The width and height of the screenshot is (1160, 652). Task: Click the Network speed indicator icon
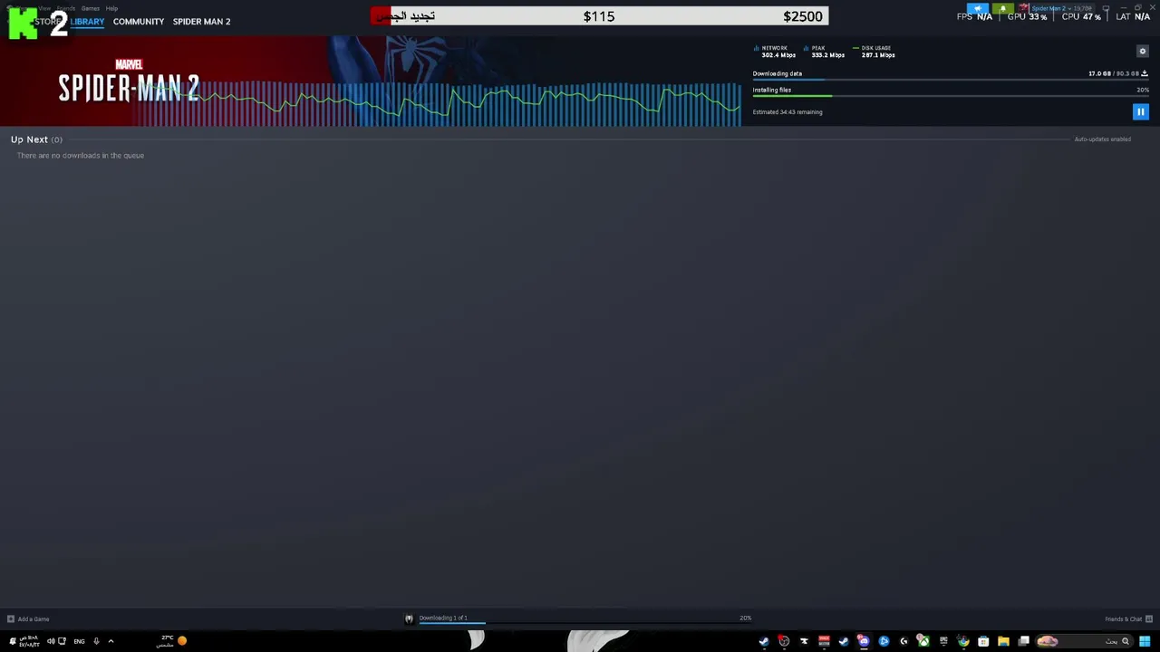point(756,48)
